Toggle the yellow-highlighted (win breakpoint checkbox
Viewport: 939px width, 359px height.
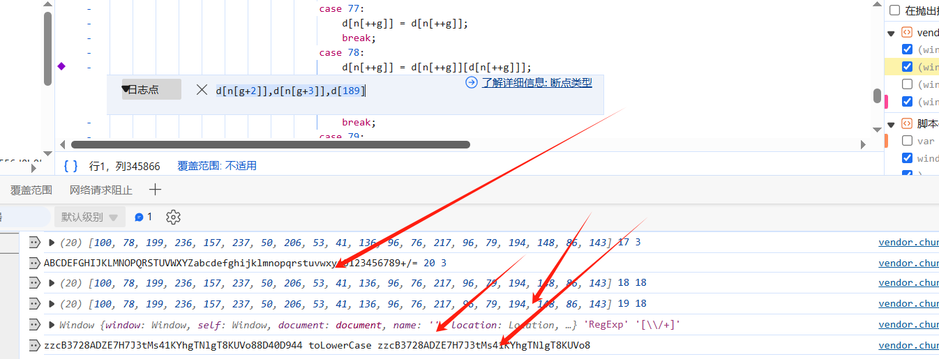tap(907, 67)
